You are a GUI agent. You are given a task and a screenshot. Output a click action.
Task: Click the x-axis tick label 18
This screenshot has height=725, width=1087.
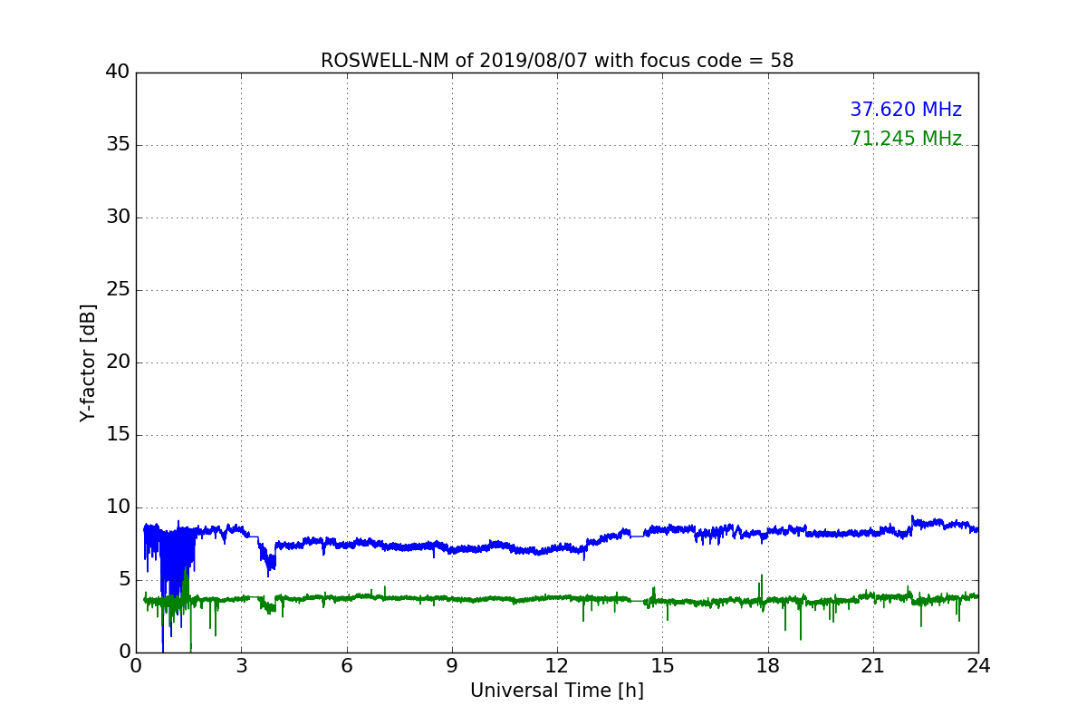tap(768, 666)
